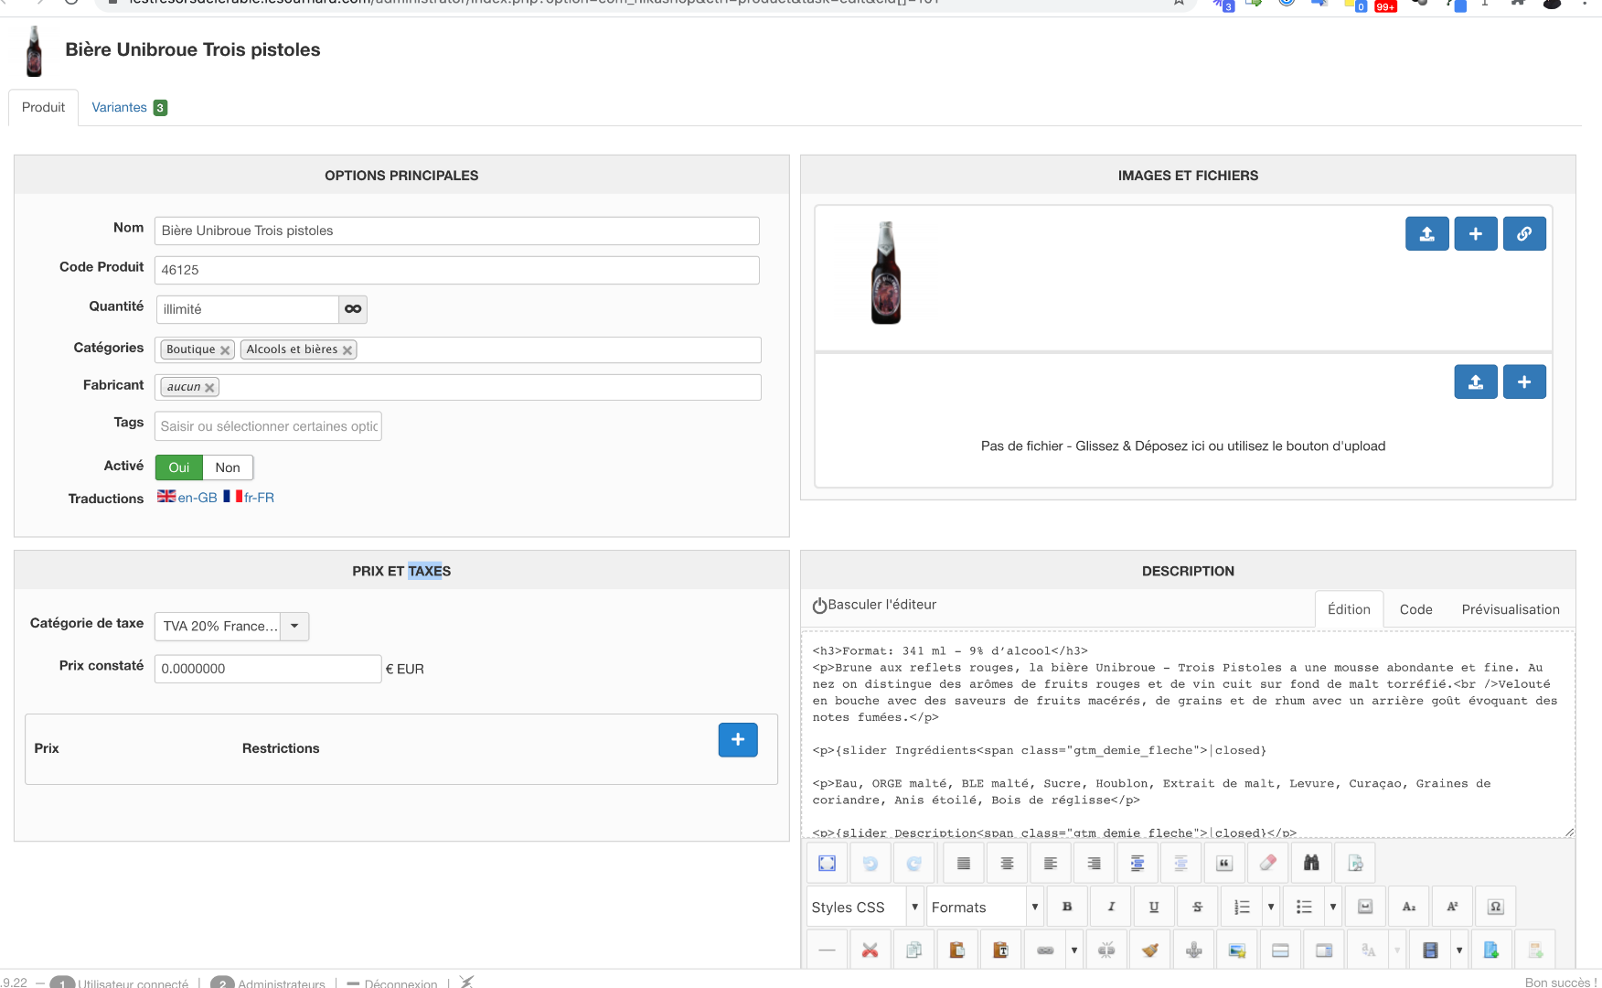Set Activé to Oui
Screen dimensions: 1602x988
(179, 467)
